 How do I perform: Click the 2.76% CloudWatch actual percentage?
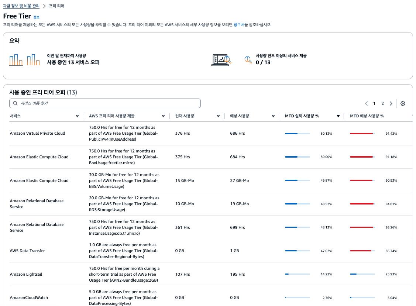327,298
